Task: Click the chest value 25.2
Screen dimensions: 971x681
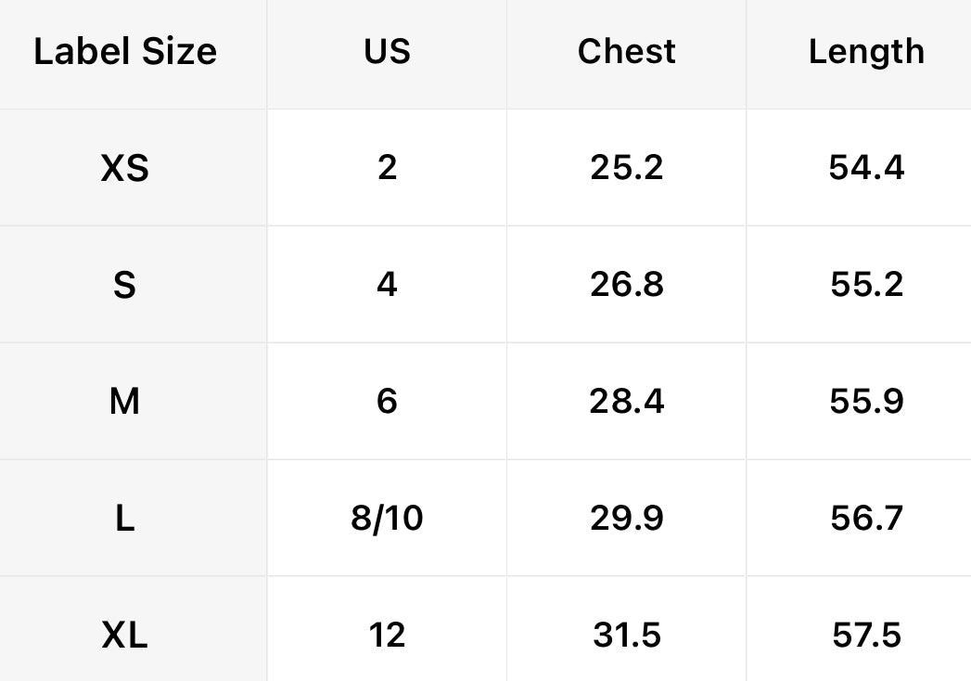Action: [x=626, y=168]
